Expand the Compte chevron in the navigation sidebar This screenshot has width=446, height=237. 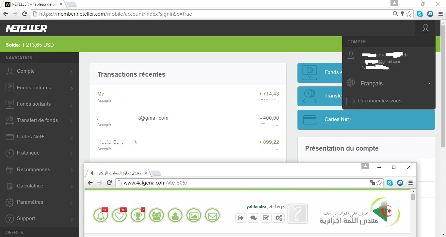(72, 72)
